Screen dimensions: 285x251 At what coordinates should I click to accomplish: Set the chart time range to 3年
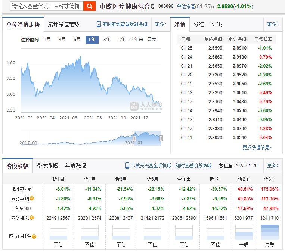[x=107, y=40]
